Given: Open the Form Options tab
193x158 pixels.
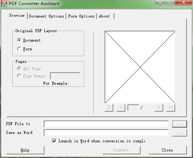Looking at the screenshot, I should pyautogui.click(x=81, y=16).
